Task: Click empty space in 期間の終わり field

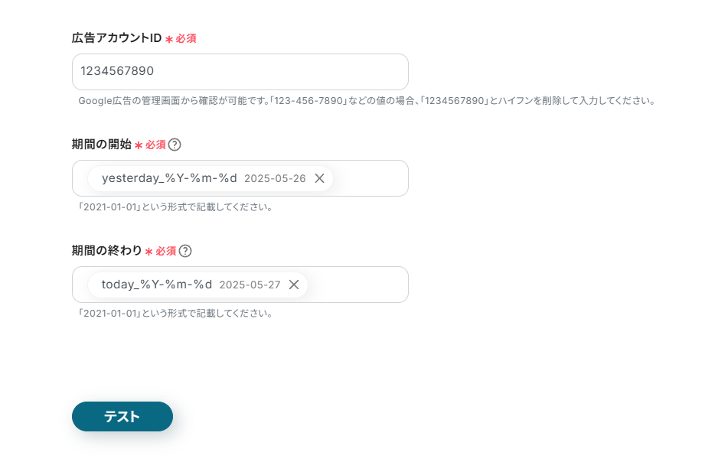Action: 357,285
